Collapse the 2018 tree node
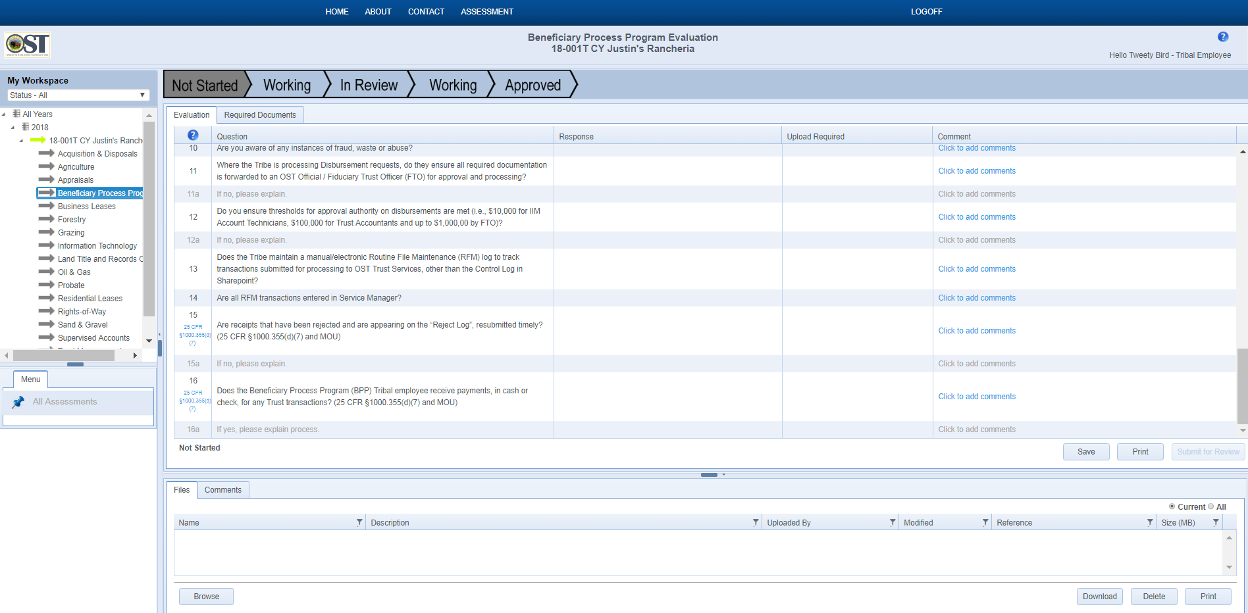Viewport: 1248px width, 613px height. (13, 128)
